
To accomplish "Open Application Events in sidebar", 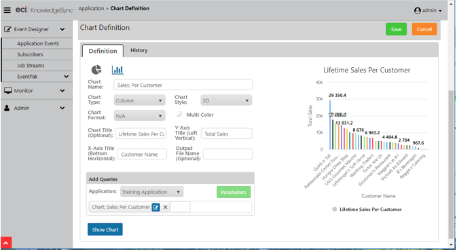I will (x=38, y=43).
